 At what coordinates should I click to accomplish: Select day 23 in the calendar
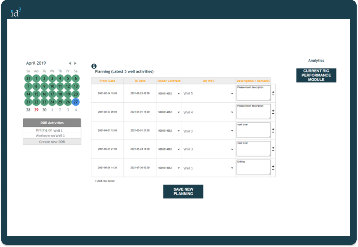[44, 102]
